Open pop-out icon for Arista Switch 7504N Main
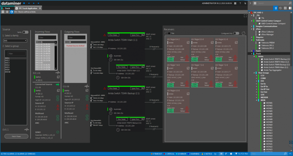The width and height of the screenshot is (293, 156). pyautogui.click(x=143, y=35)
